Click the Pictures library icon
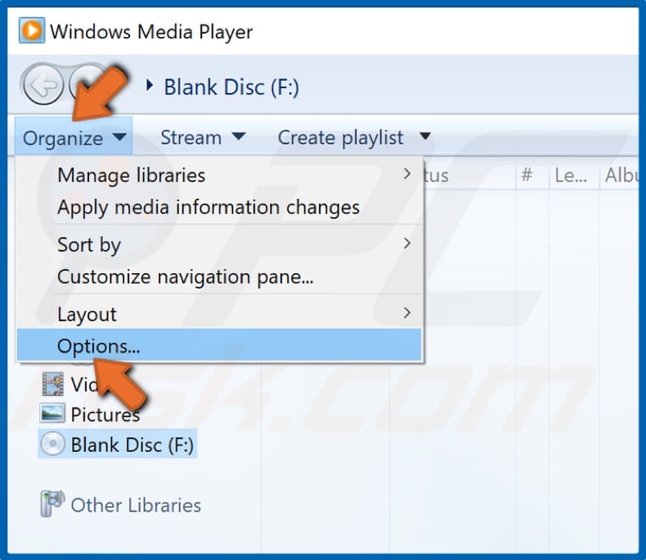646x560 pixels. coord(52,413)
